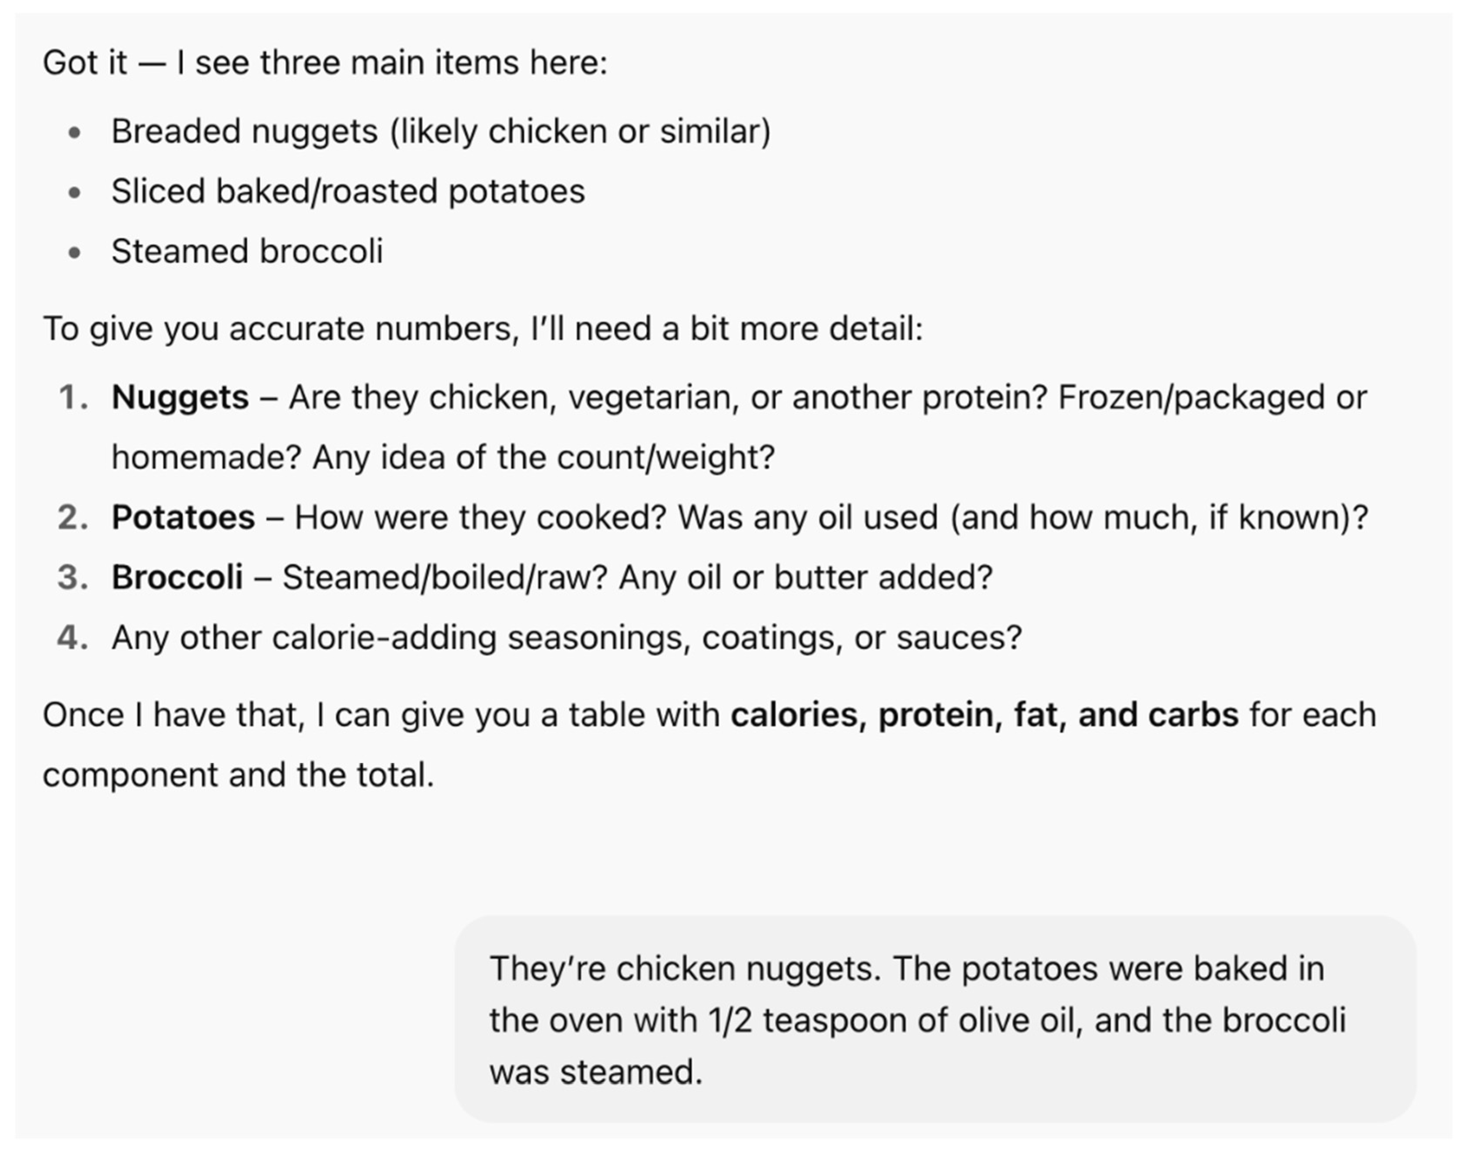The width and height of the screenshot is (1462, 1155).
Task: Select the "Sliced baked/roasted potatoes" bullet
Action: [348, 192]
